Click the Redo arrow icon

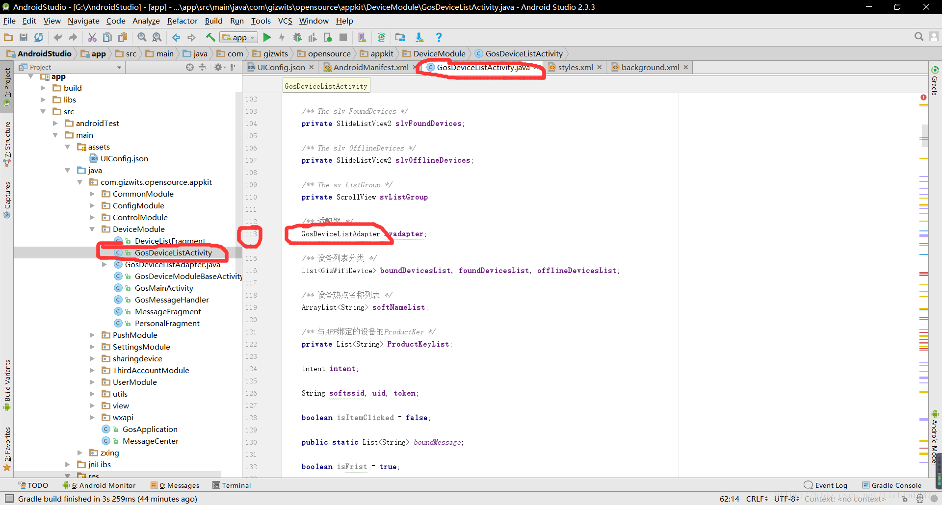click(73, 37)
